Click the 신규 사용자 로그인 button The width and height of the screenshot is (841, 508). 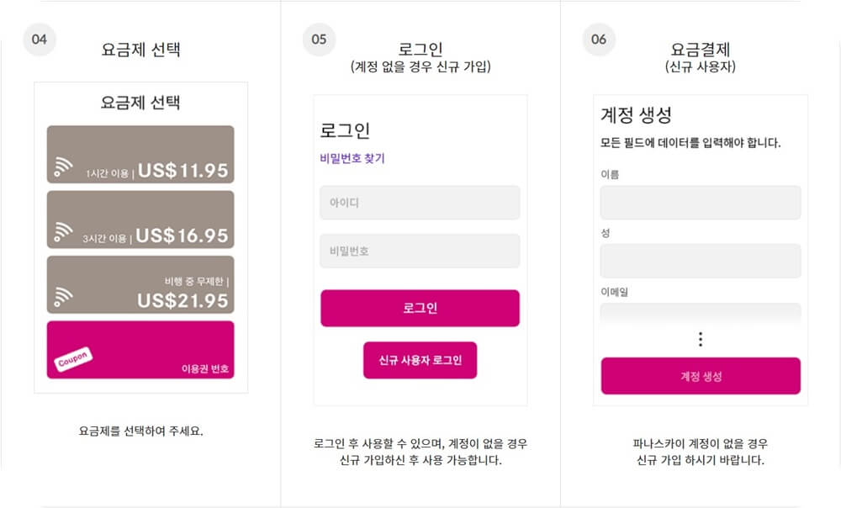420,360
